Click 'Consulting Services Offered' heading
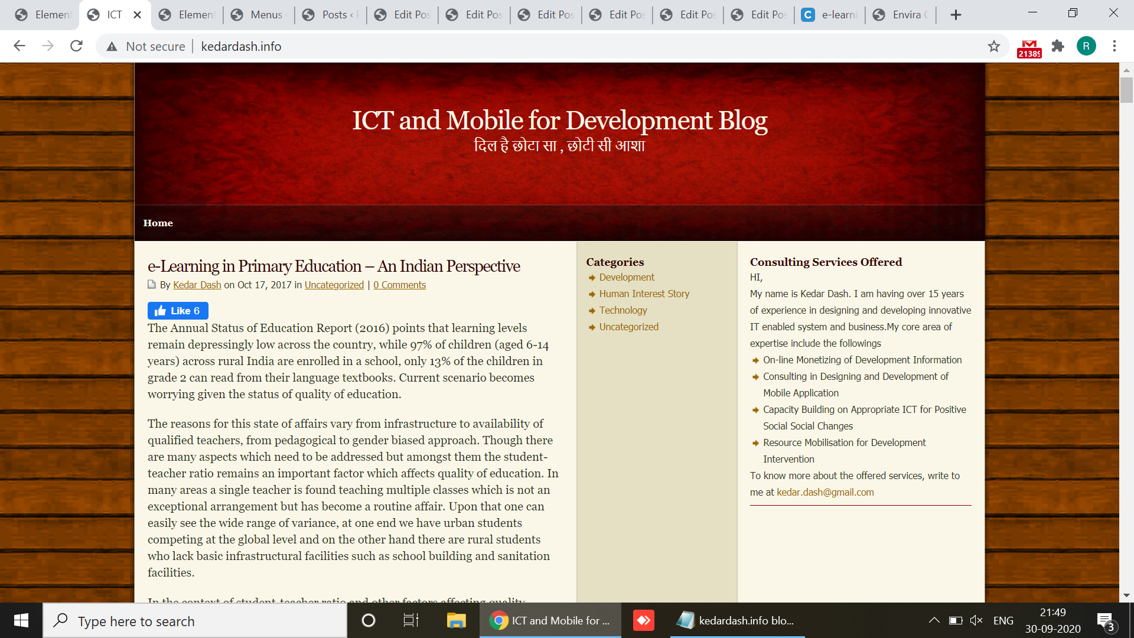 click(826, 262)
